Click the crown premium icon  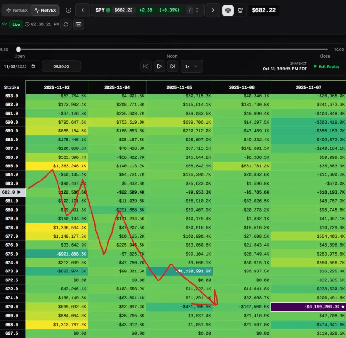(x=240, y=10)
